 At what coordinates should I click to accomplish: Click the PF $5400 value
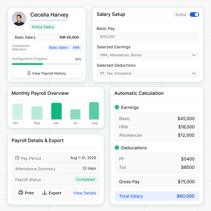point(188,159)
